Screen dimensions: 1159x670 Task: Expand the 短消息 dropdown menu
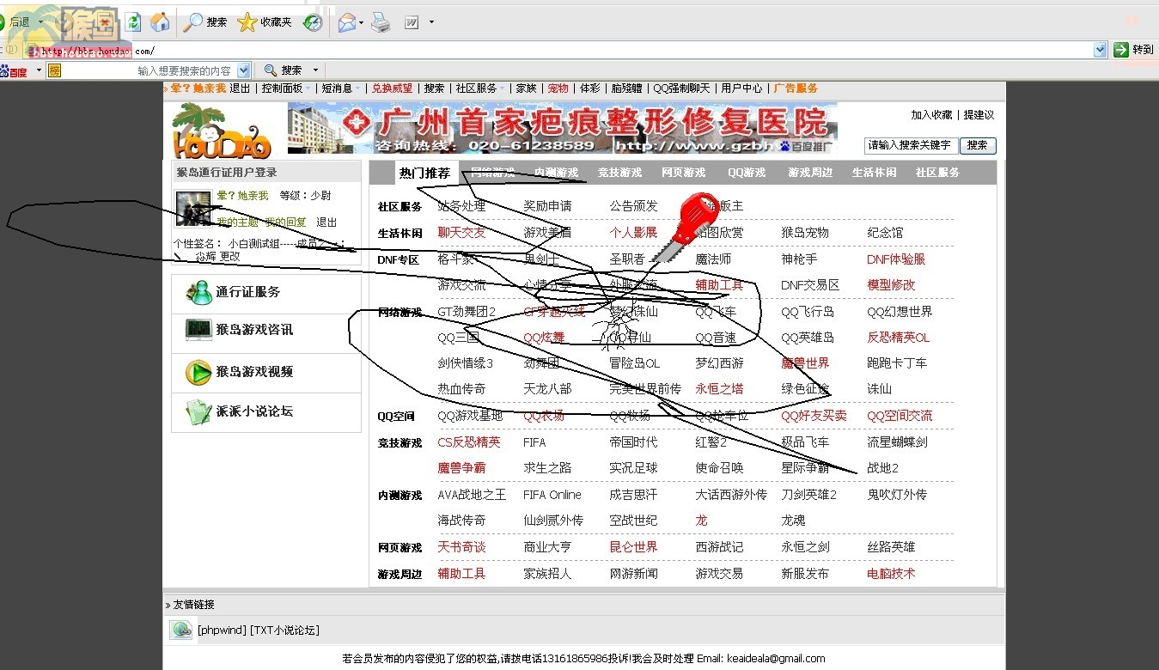[341, 88]
